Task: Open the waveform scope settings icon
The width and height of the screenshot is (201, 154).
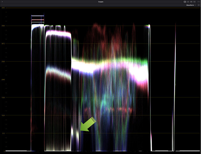Action: click(x=198, y=5)
